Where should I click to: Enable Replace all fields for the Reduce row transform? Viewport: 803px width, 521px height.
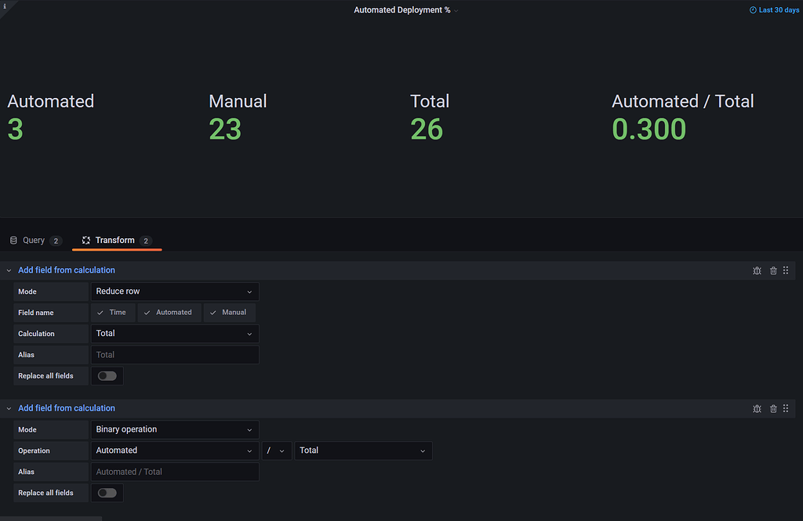[x=107, y=375]
